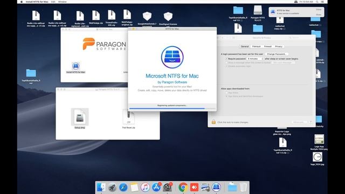345x194 pixels.
Task: Click the installer progress bar
Action: pyautogui.click(x=172, y=108)
